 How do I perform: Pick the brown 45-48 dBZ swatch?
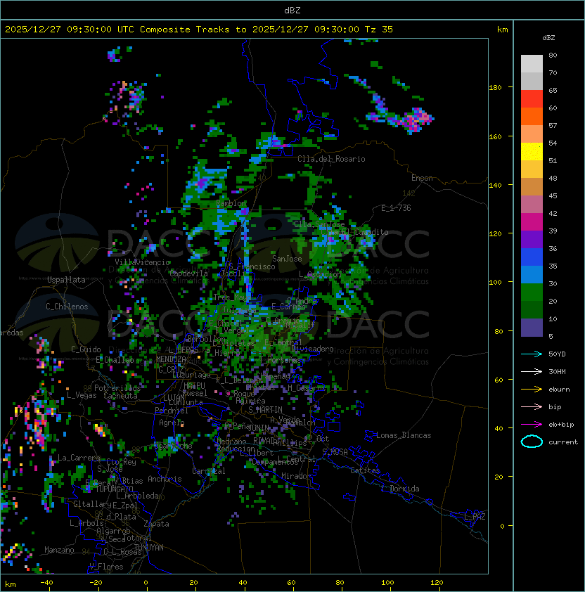(x=532, y=186)
